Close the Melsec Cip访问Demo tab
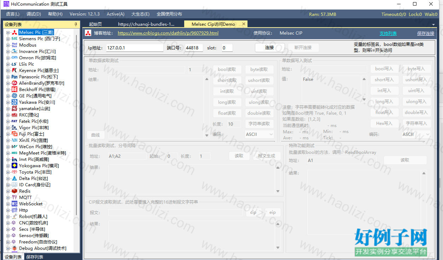The width and height of the screenshot is (443, 260). [x=243, y=24]
